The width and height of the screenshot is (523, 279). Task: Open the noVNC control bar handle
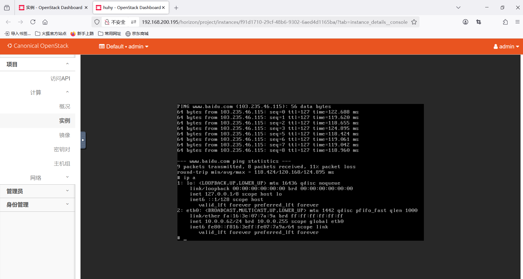pos(83,140)
